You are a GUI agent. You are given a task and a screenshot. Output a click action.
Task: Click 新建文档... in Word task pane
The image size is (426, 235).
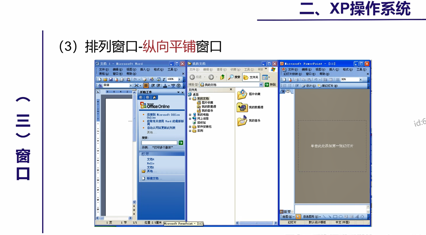(x=154, y=178)
